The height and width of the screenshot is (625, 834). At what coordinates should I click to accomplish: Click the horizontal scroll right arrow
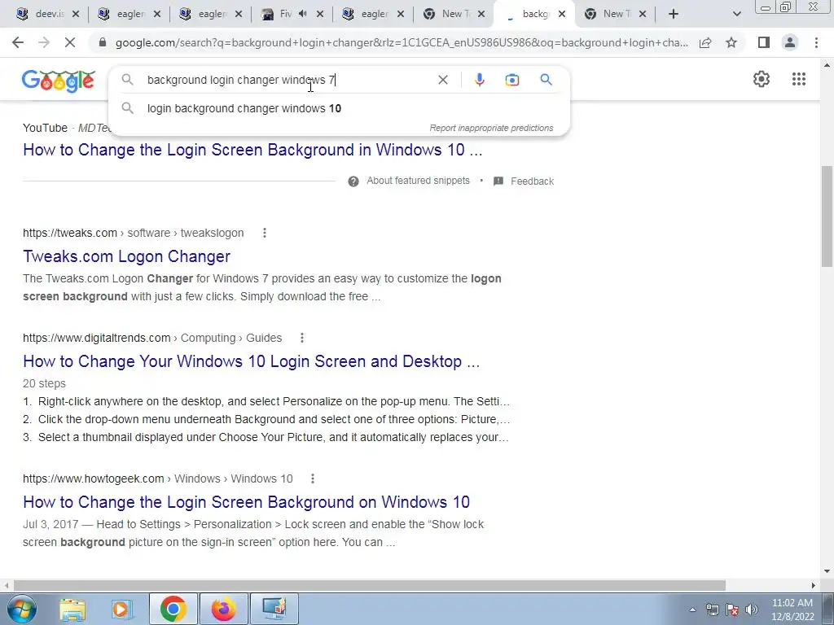pyautogui.click(x=814, y=585)
